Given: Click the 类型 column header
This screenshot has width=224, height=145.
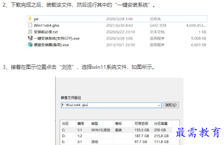Looking at the screenshot, I should 95,124.
